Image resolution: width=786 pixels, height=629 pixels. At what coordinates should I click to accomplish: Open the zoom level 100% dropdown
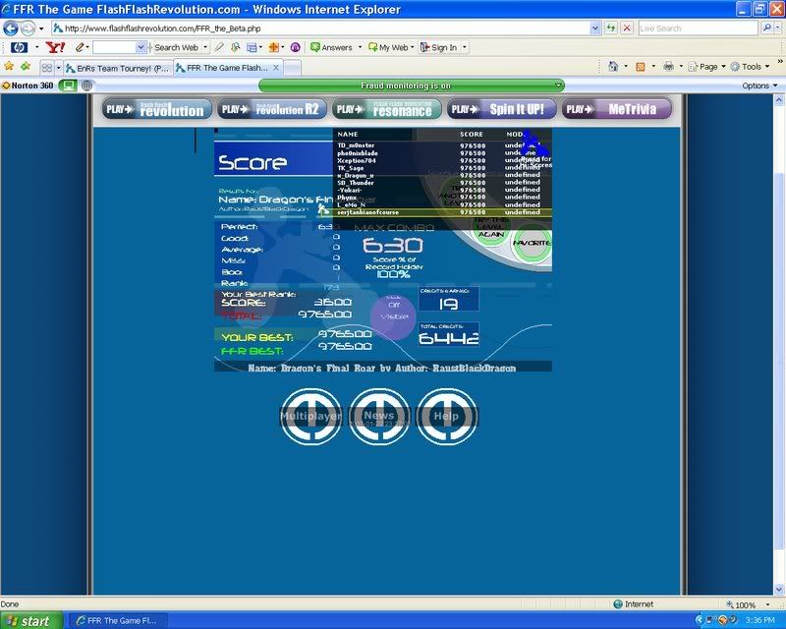[751, 604]
